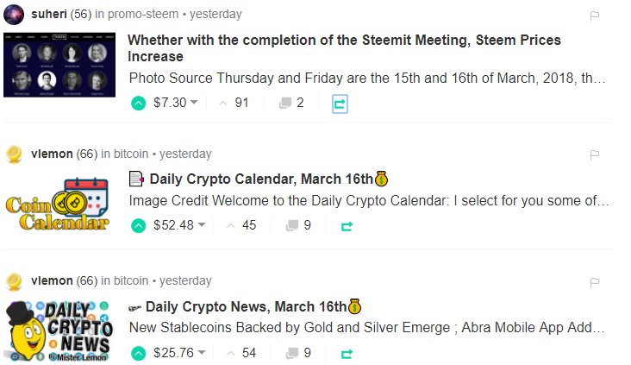Upvote the Steemit Meeting post
Screen dimensions: 631x365
click(x=138, y=104)
